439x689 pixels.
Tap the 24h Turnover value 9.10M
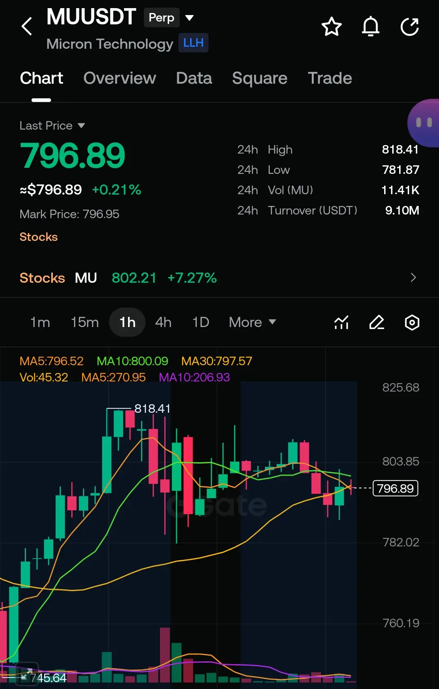click(x=402, y=210)
